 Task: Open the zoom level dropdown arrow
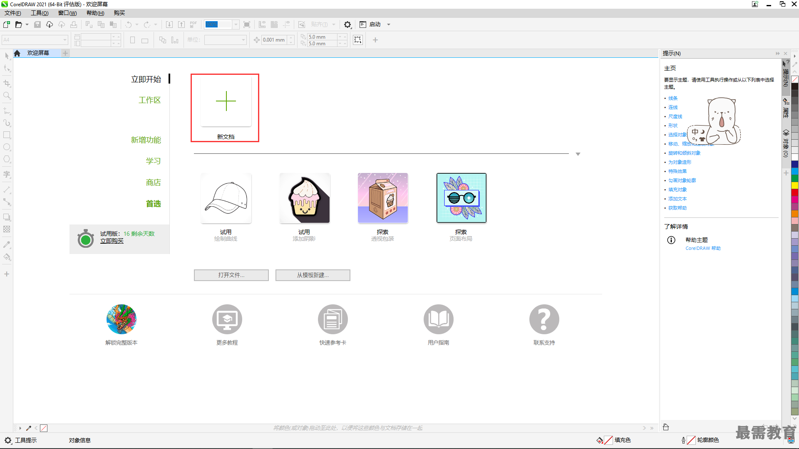click(236, 25)
